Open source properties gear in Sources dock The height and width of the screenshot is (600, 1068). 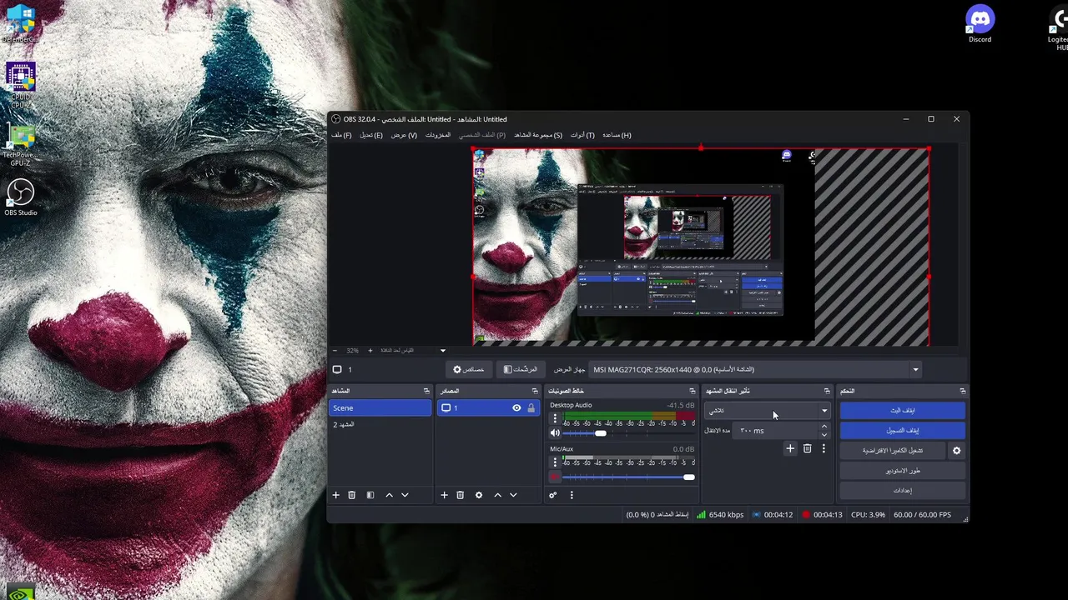point(479,495)
